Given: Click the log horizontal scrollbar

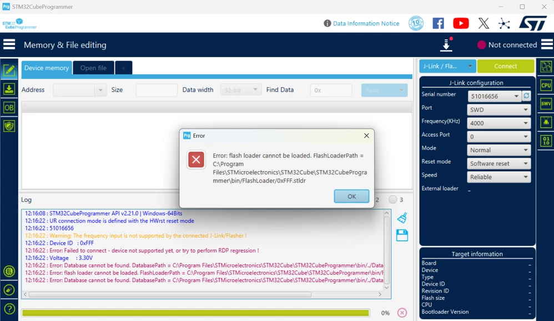Looking at the screenshot, I should (170, 294).
